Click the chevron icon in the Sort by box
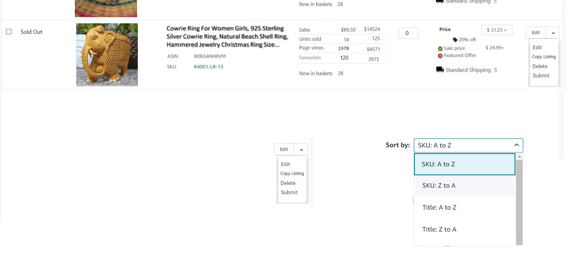This screenshot has height=270, width=573. (x=516, y=145)
